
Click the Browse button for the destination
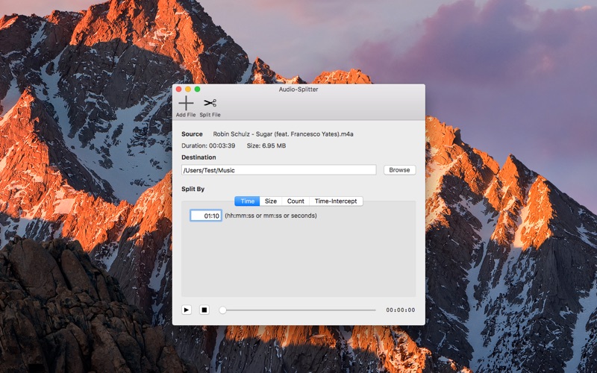tap(399, 170)
